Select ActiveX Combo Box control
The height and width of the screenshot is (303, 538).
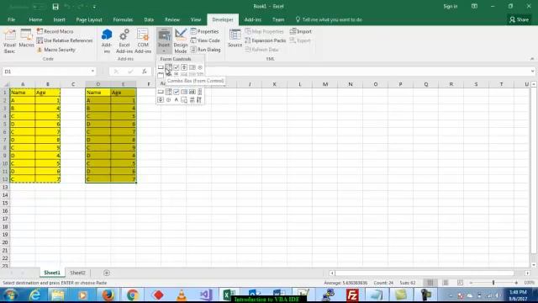pos(168,92)
